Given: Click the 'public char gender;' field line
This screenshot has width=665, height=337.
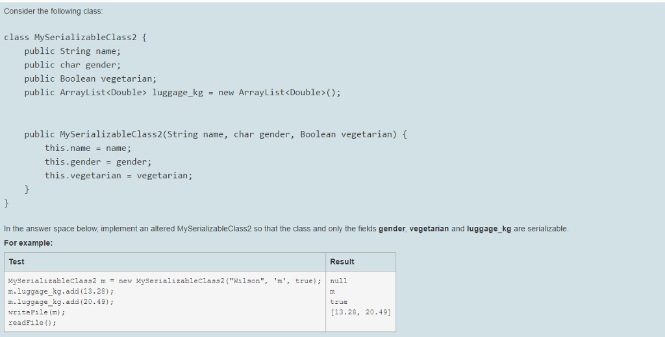Looking at the screenshot, I should (73, 65).
